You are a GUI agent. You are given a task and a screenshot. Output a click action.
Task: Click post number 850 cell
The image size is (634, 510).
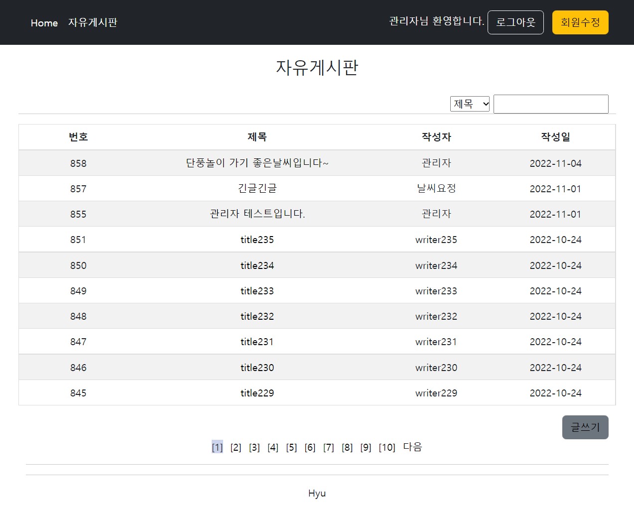point(78,265)
